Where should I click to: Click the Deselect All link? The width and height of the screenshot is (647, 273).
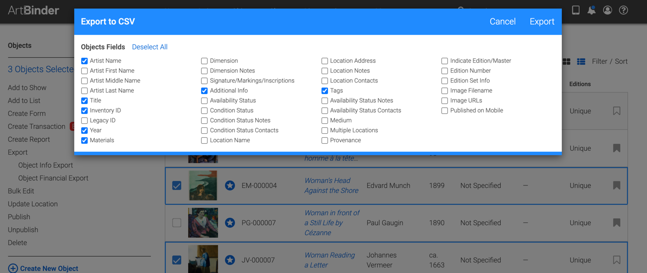point(149,47)
